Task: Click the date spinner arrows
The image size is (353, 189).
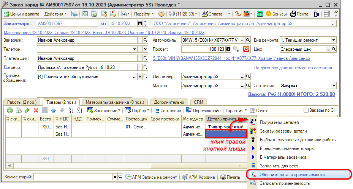Action: 146,23
